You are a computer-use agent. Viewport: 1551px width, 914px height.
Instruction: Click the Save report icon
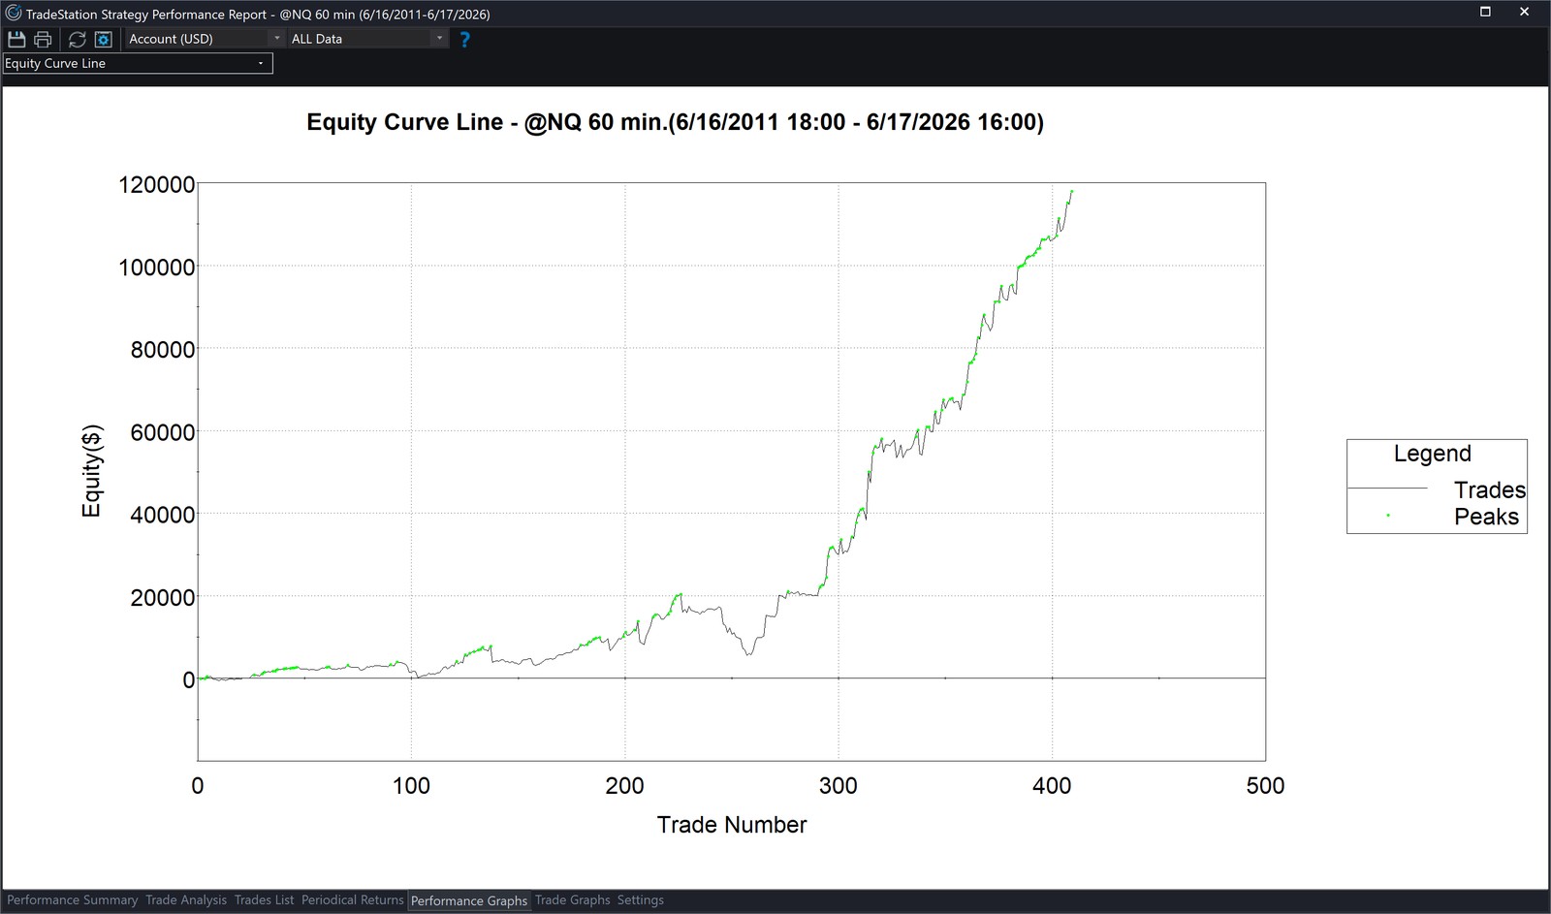[16, 39]
